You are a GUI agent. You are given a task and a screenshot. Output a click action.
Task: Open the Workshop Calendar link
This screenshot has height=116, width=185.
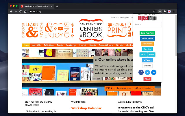(86, 108)
